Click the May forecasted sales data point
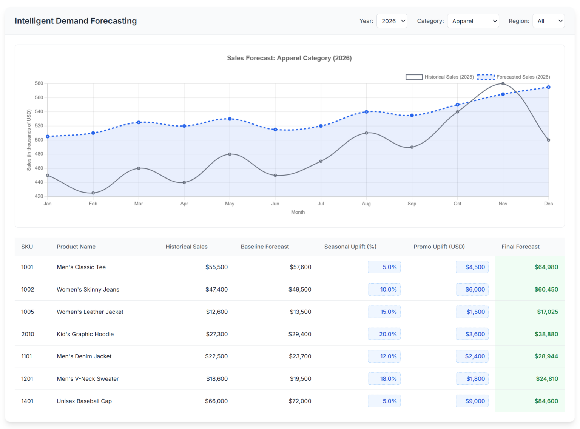The width and height of the screenshot is (580, 429). 230,119
